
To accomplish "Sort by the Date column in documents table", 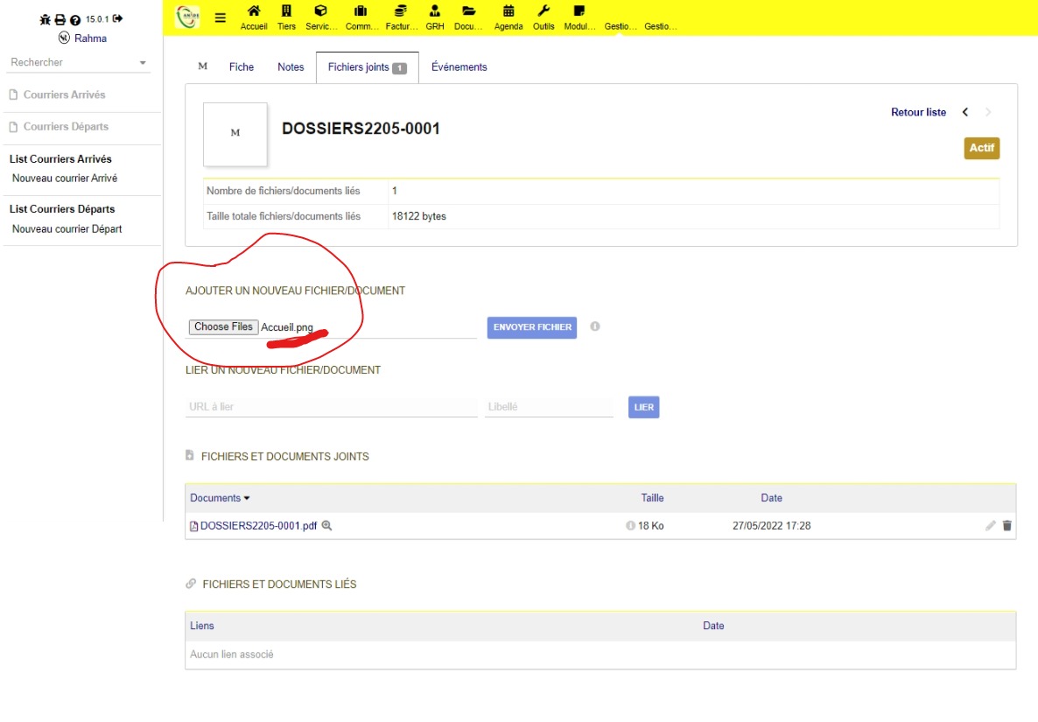I will [x=771, y=498].
